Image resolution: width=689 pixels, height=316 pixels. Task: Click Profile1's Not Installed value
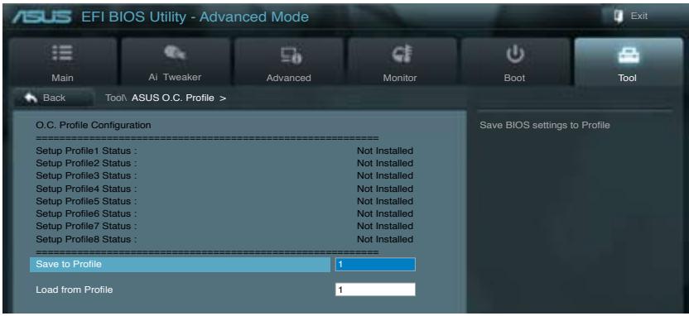(385, 151)
